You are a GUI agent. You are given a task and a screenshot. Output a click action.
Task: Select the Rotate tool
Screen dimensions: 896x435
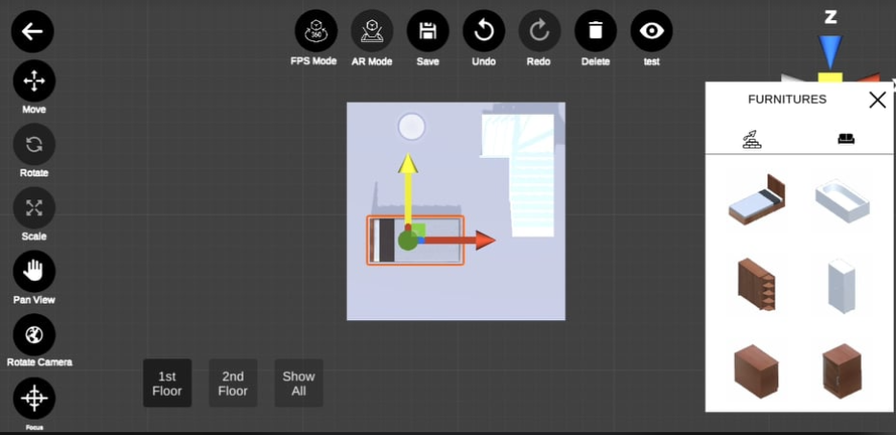pos(34,145)
